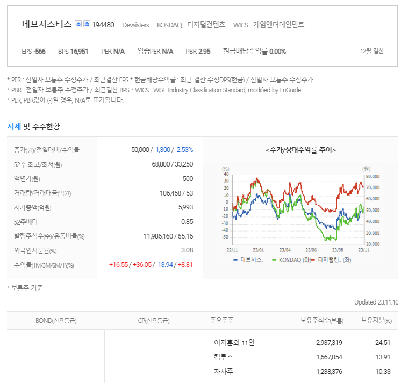The height and width of the screenshot is (383, 401).
Task: Click the ownership percentage 10.33
Action: [x=383, y=372]
